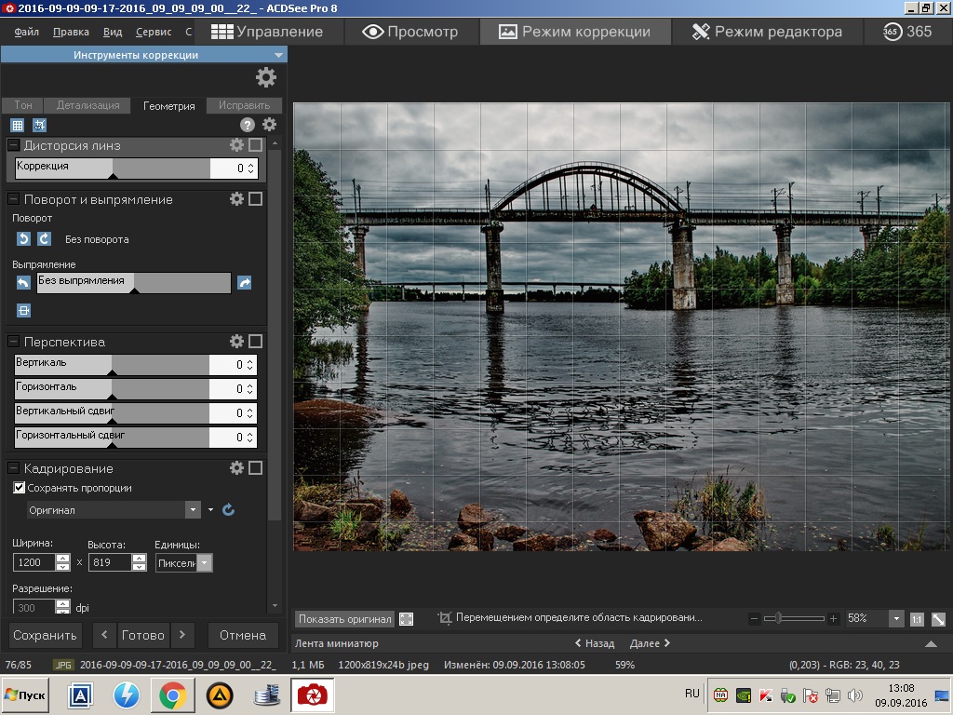Click the crop tool icon beside the grid icon
This screenshot has width=953, height=715.
tap(39, 126)
